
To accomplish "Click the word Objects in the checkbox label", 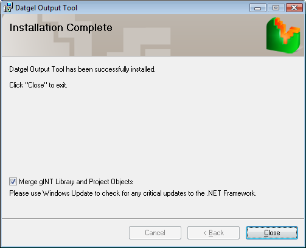I will pos(122,182).
